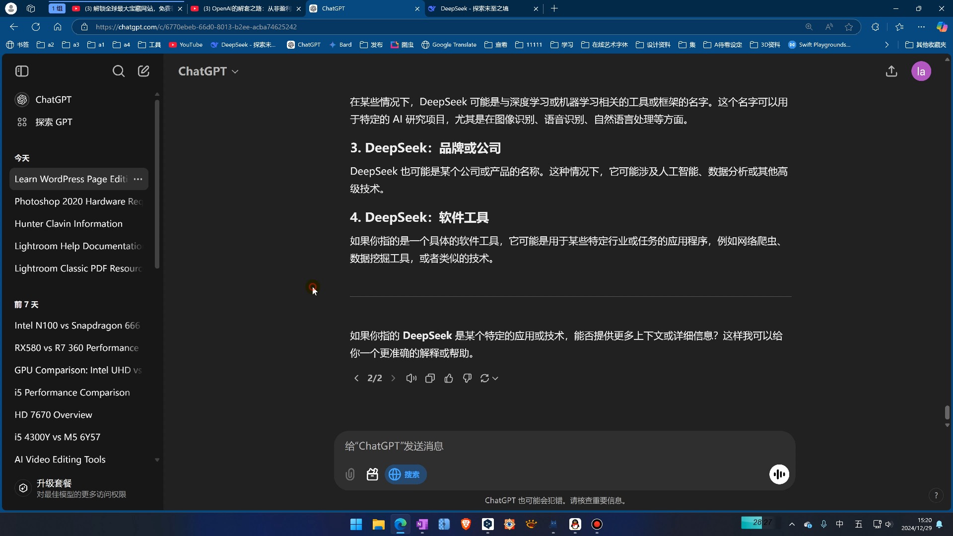Viewport: 953px width, 536px height.
Task: Add this page to favorites star
Action: tap(849, 27)
